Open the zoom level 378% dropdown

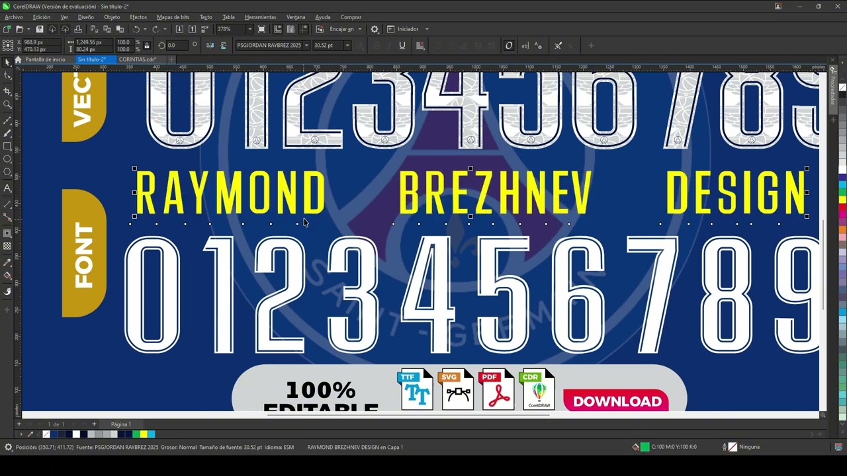pos(249,29)
